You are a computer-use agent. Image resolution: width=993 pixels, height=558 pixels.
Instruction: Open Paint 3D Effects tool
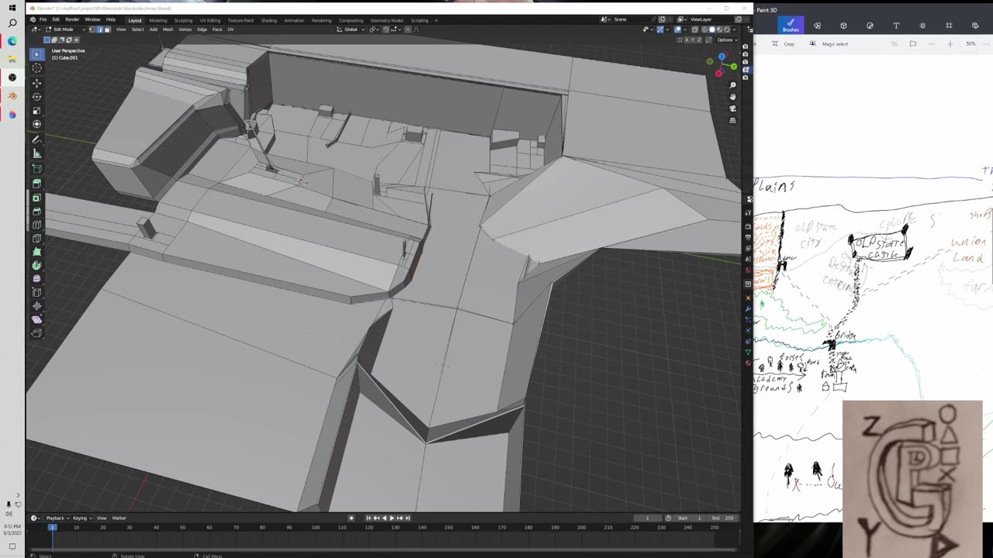[922, 26]
